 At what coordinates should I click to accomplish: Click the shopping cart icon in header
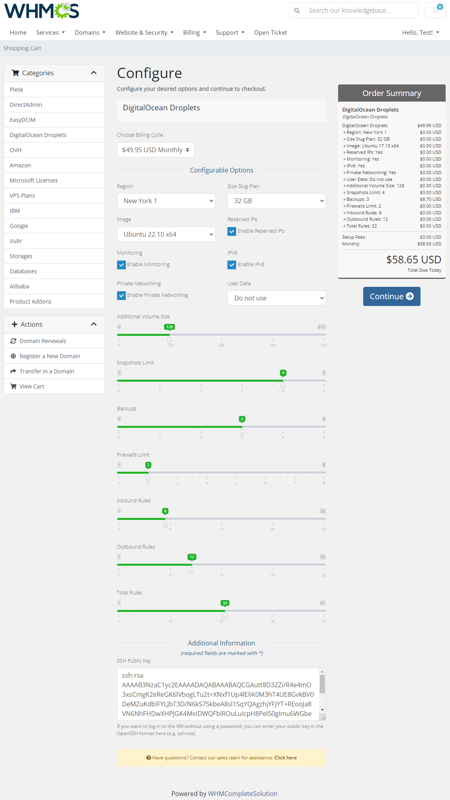(435, 10)
